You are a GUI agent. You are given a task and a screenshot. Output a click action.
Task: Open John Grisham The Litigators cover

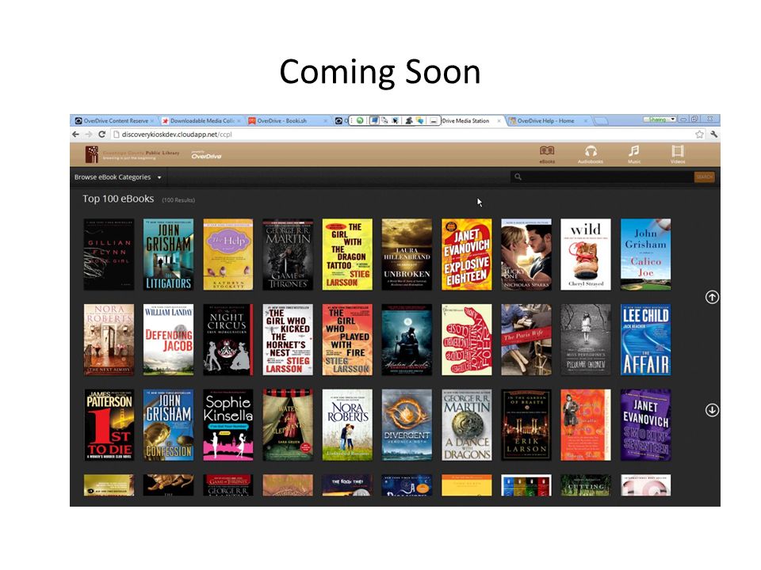(x=168, y=254)
